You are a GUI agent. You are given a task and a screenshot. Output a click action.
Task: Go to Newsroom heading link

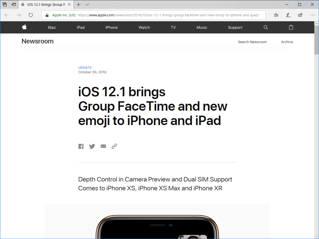tap(37, 41)
